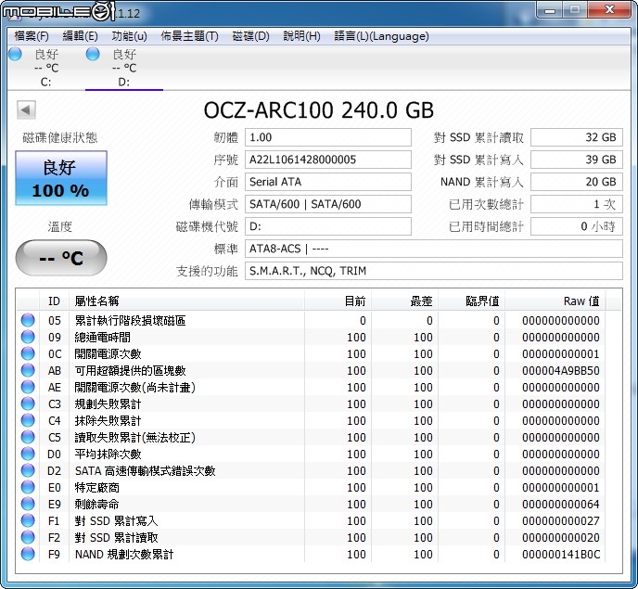The image size is (638, 589).
Task: Click the previous disk arrow button
Action: (x=27, y=109)
